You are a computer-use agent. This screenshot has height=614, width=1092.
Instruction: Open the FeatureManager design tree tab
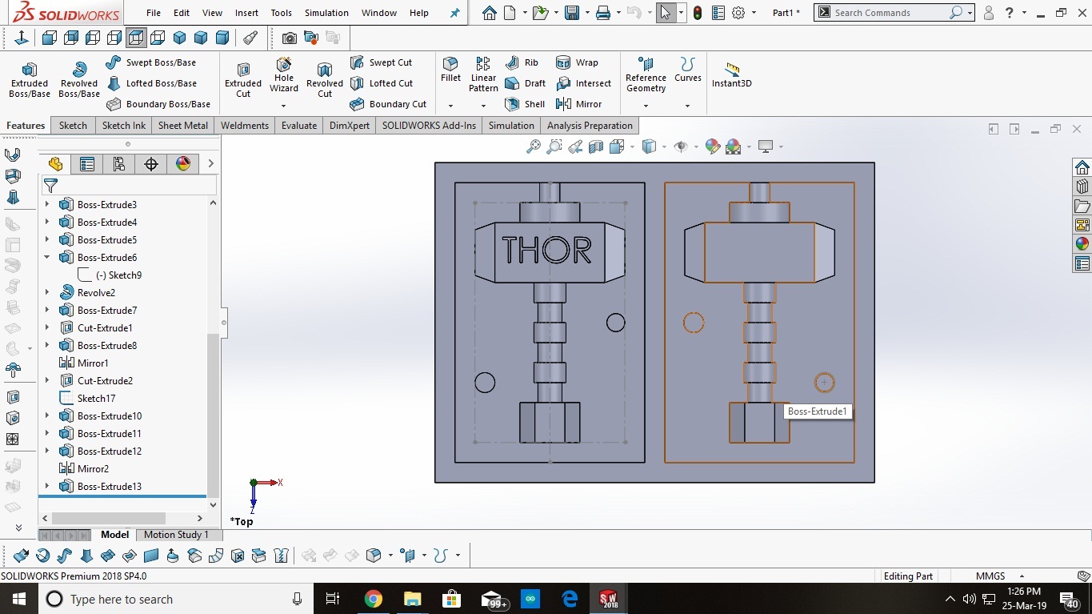click(55, 164)
